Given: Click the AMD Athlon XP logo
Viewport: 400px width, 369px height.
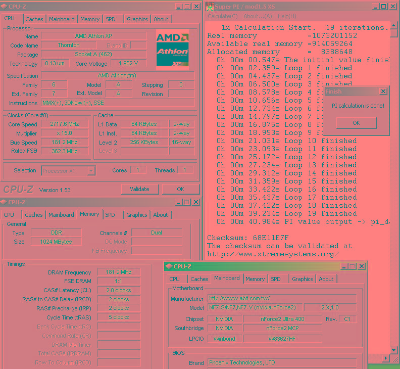Looking at the screenshot, I should pos(172,50).
